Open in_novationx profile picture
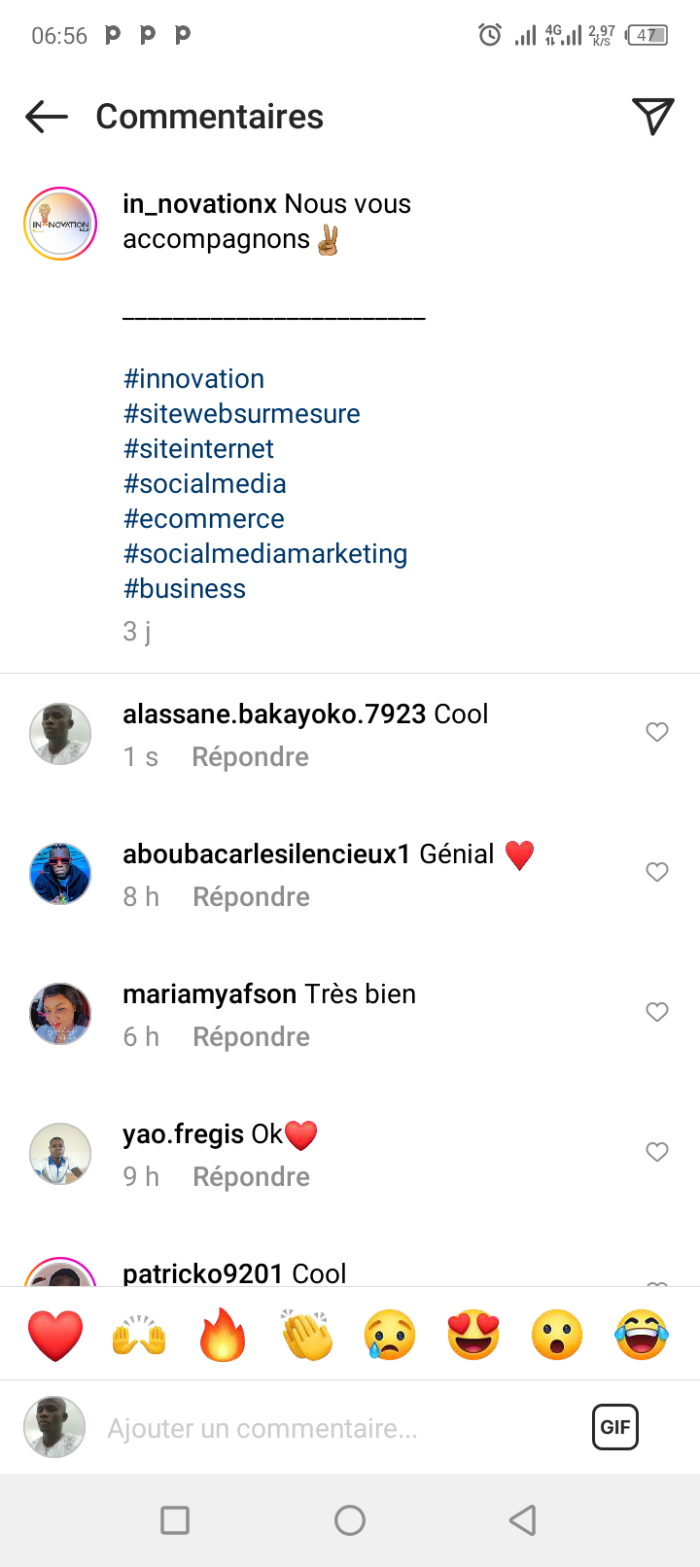Screen dimensions: 700x1567 [60, 224]
